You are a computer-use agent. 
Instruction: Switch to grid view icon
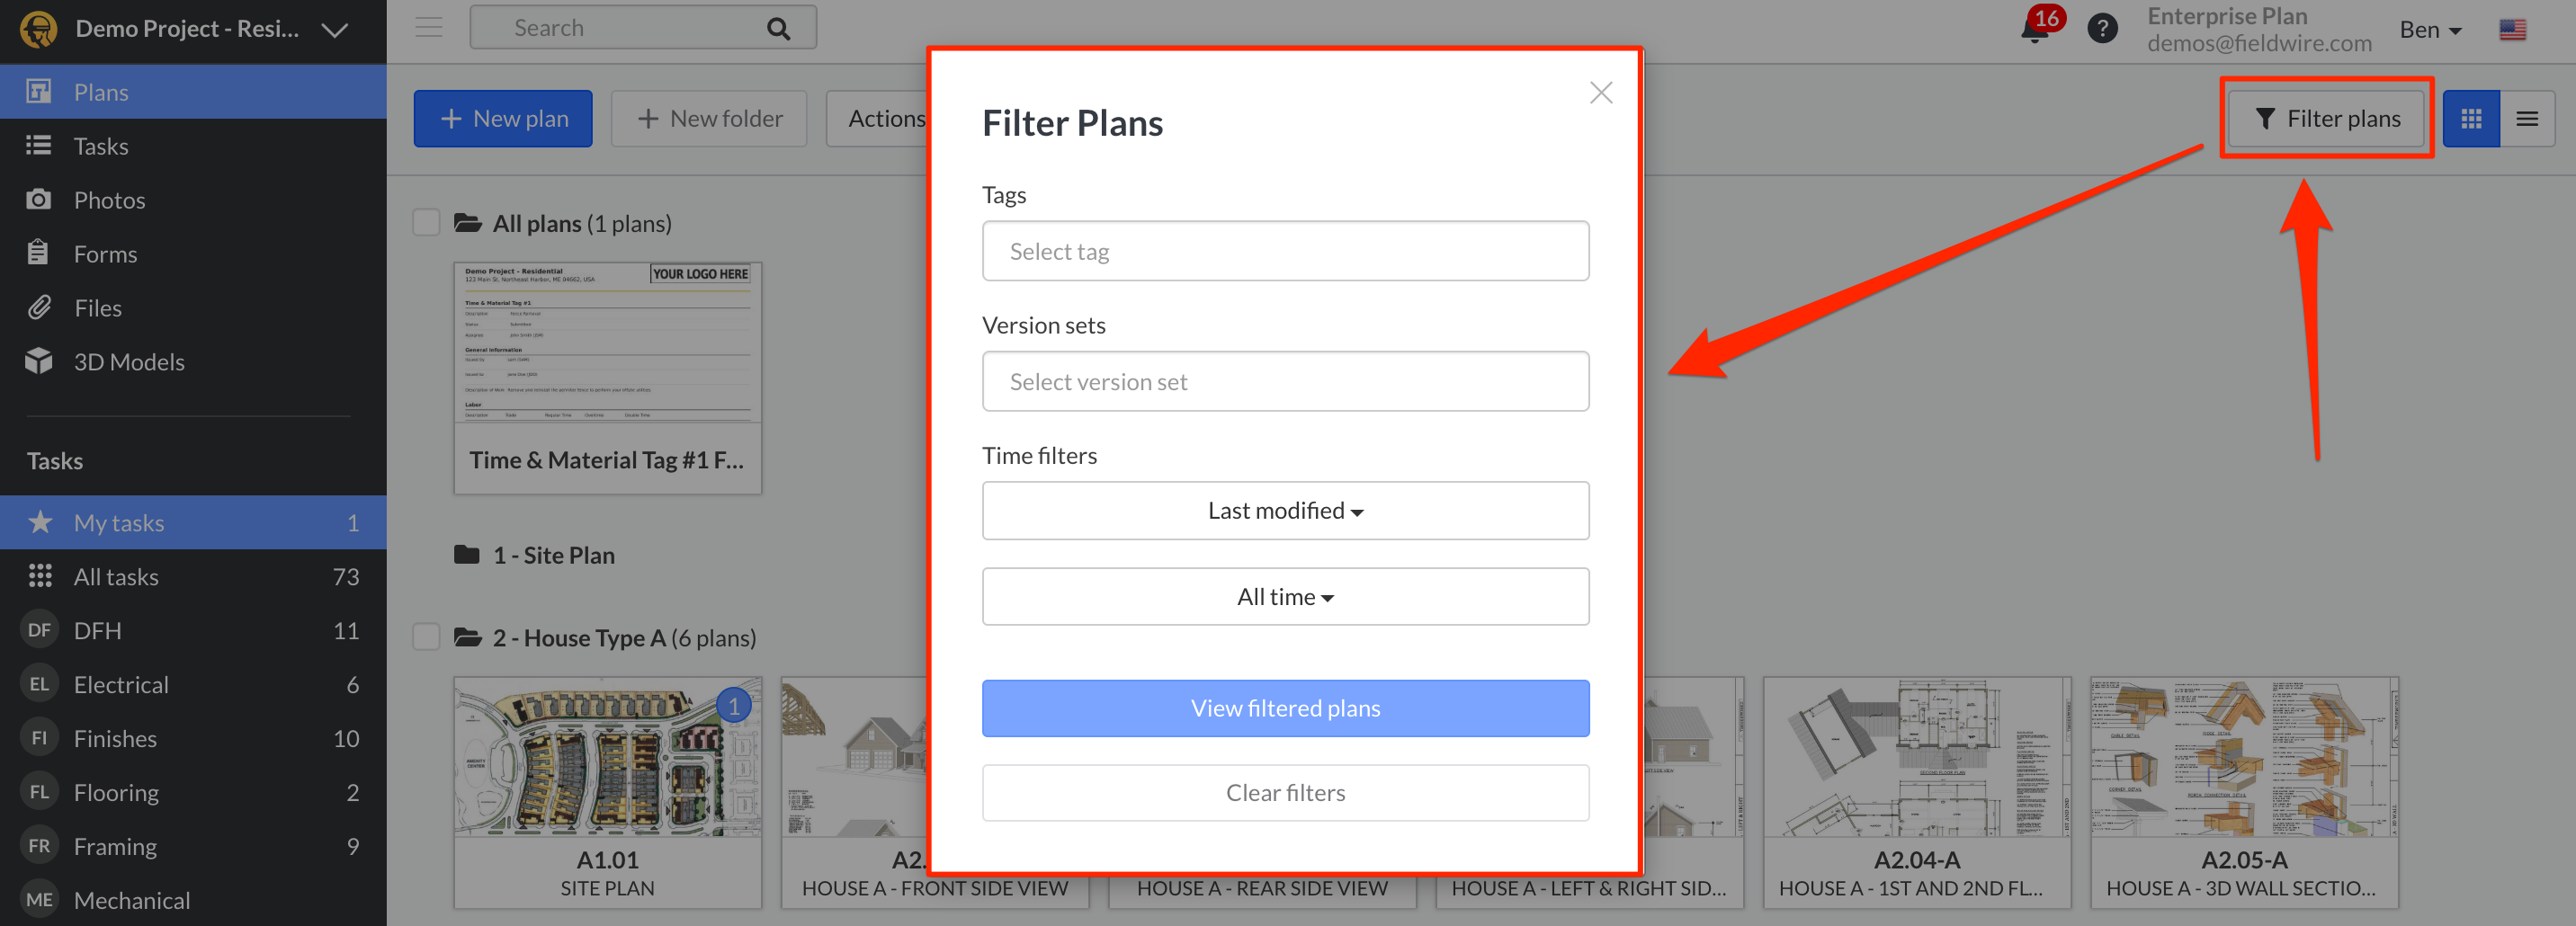point(2471,119)
